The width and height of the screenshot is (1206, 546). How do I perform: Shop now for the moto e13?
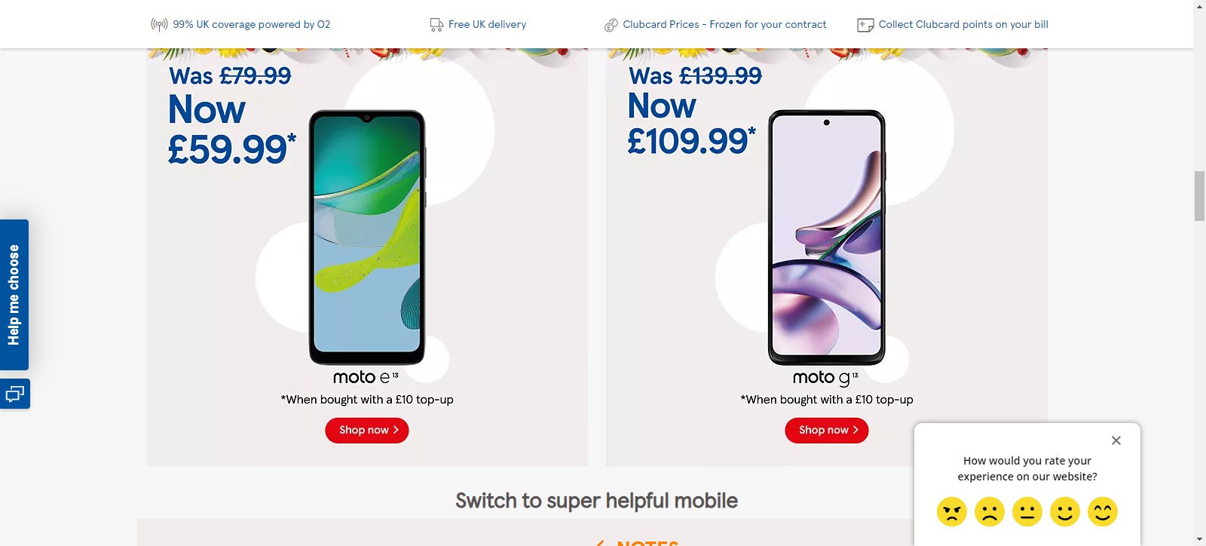(x=367, y=430)
